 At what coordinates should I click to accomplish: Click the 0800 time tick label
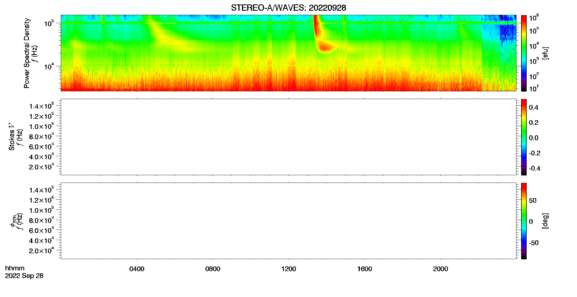213,269
